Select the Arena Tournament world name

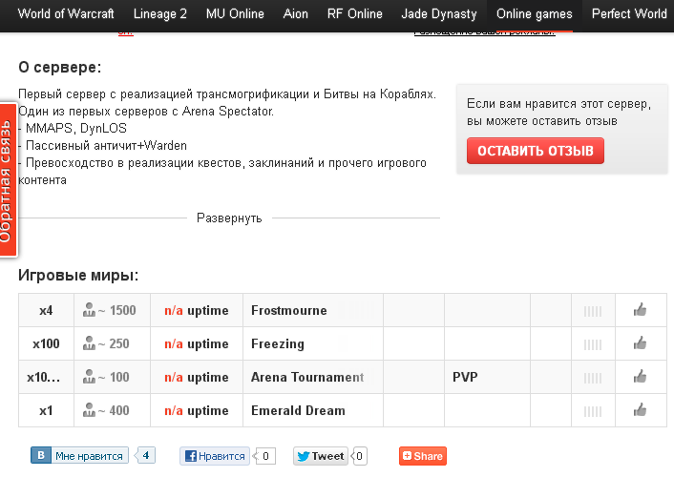[307, 377]
